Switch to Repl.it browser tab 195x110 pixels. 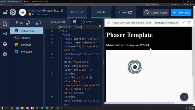11,2
